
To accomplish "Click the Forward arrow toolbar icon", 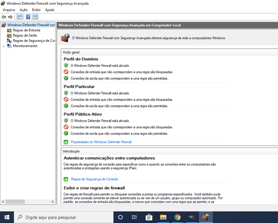I will [11, 17].
